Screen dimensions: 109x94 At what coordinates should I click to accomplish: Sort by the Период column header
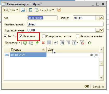coord(28,50)
